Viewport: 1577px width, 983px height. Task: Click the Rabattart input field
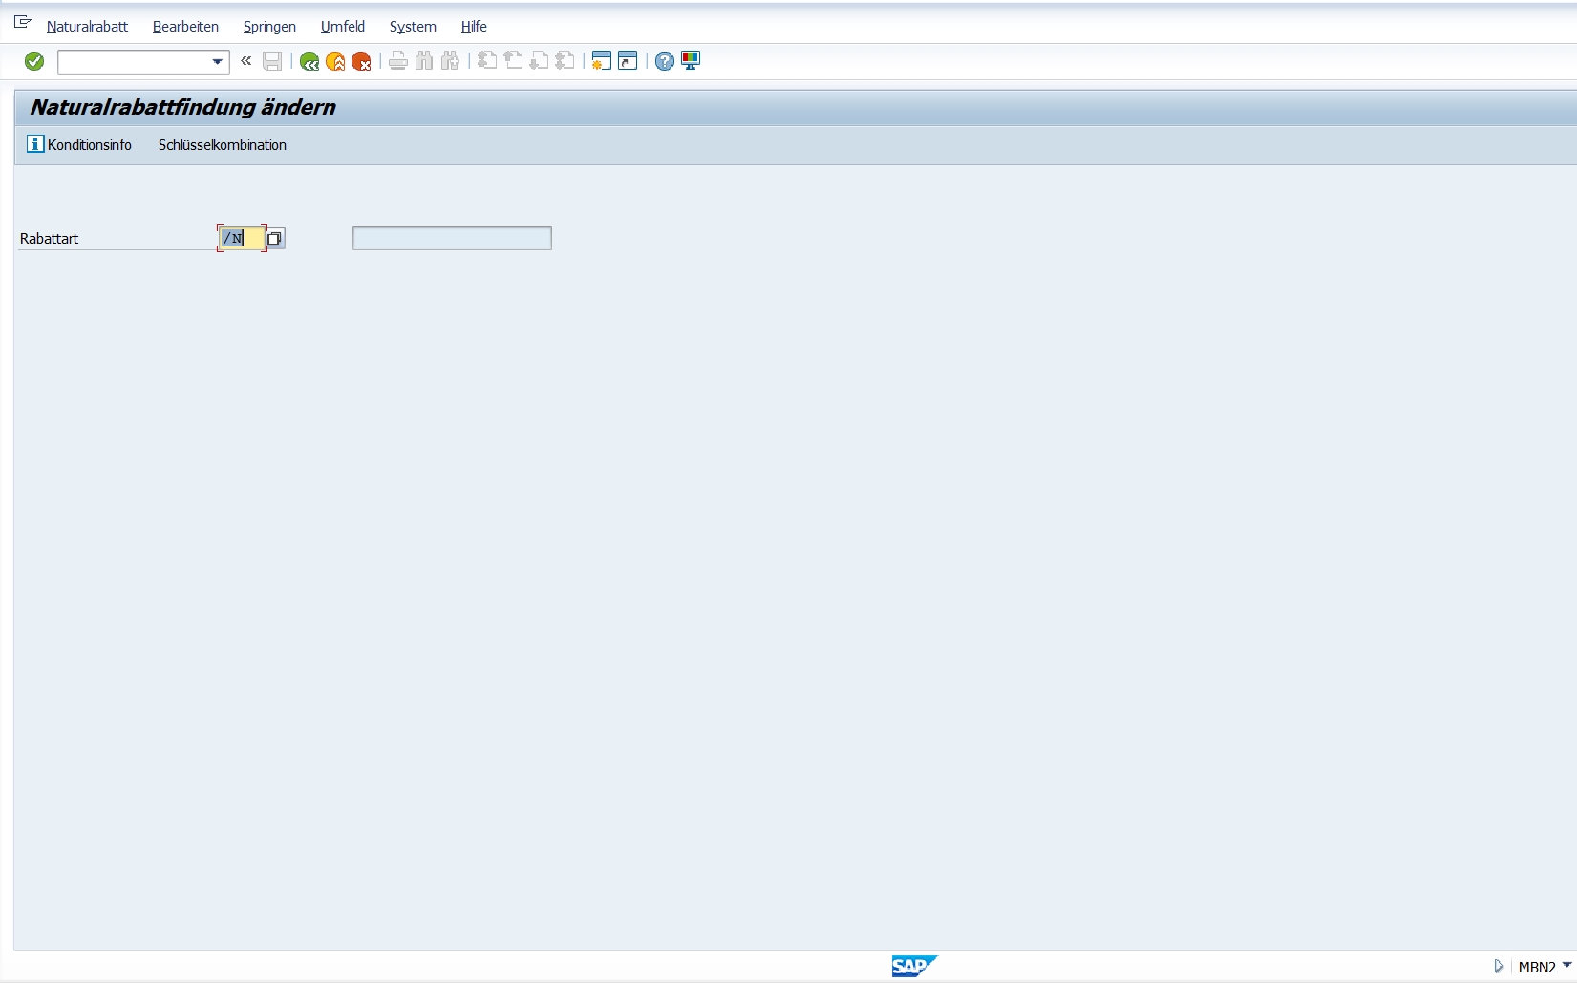tap(242, 238)
